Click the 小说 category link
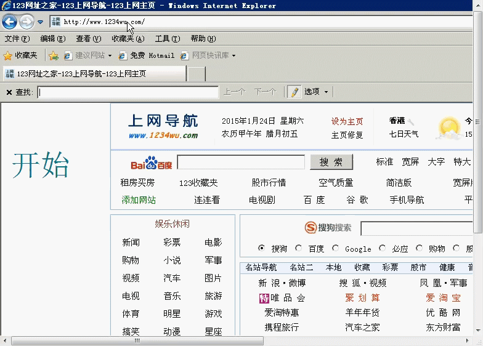This screenshot has height=346, width=483. (172, 261)
